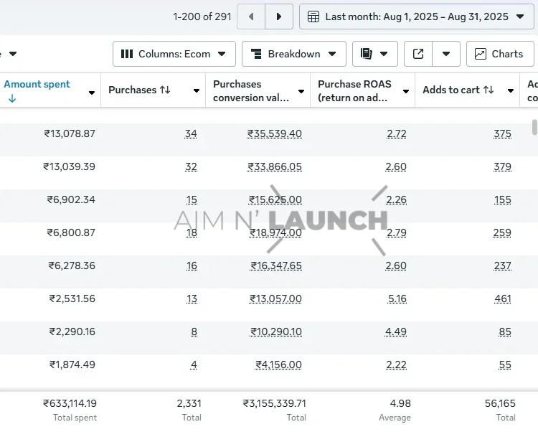The height and width of the screenshot is (437, 538).
Task: Open Amount spent column options arrow
Action: [92, 92]
